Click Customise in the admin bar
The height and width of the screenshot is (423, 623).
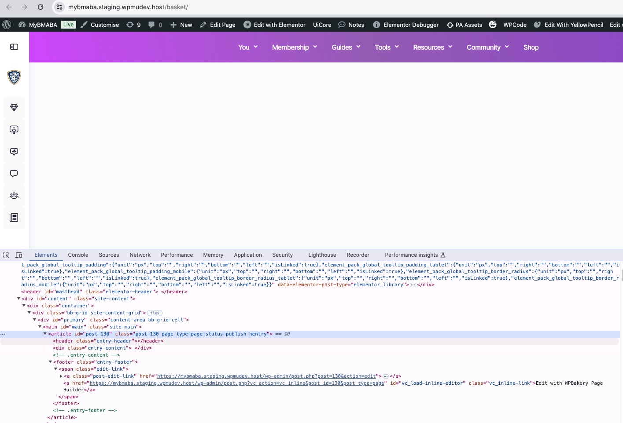click(x=100, y=25)
